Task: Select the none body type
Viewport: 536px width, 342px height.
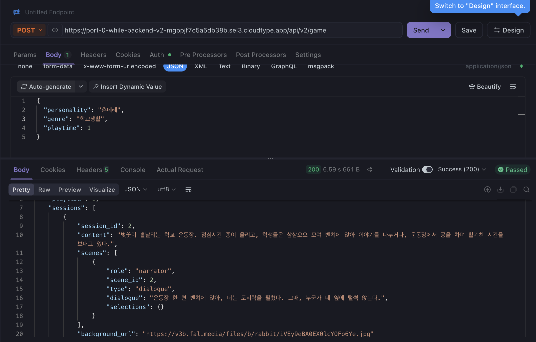Action: pyautogui.click(x=25, y=67)
